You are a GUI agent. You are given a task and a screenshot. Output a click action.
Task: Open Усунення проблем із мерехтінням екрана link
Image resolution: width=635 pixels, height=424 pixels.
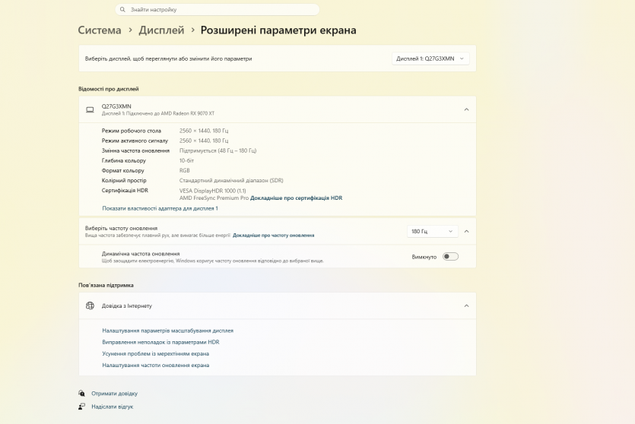pos(155,353)
